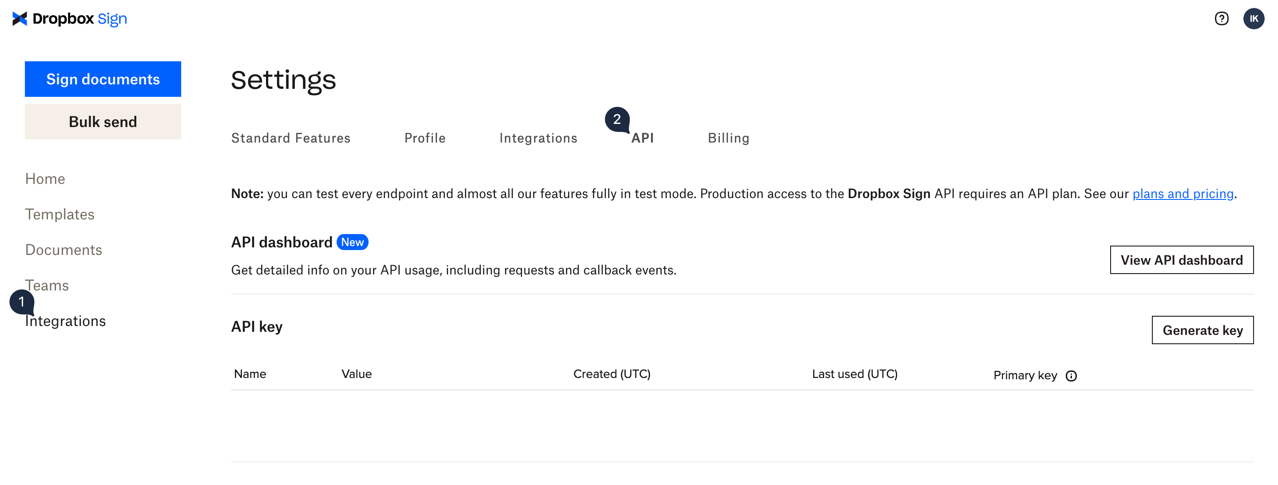Click the Templates sidebar item
This screenshot has height=485, width=1278.
60,214
